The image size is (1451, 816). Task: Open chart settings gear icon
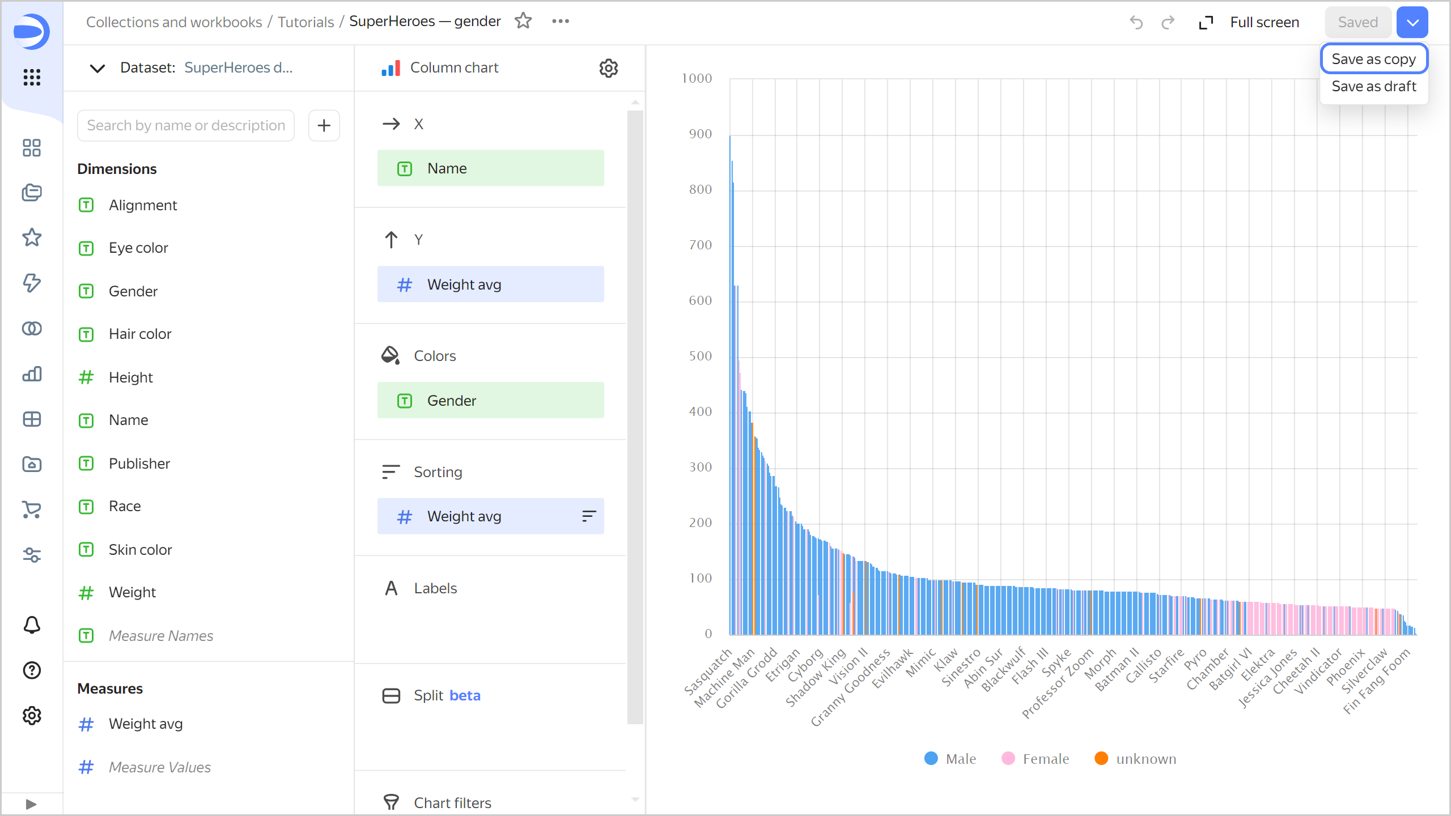point(608,68)
